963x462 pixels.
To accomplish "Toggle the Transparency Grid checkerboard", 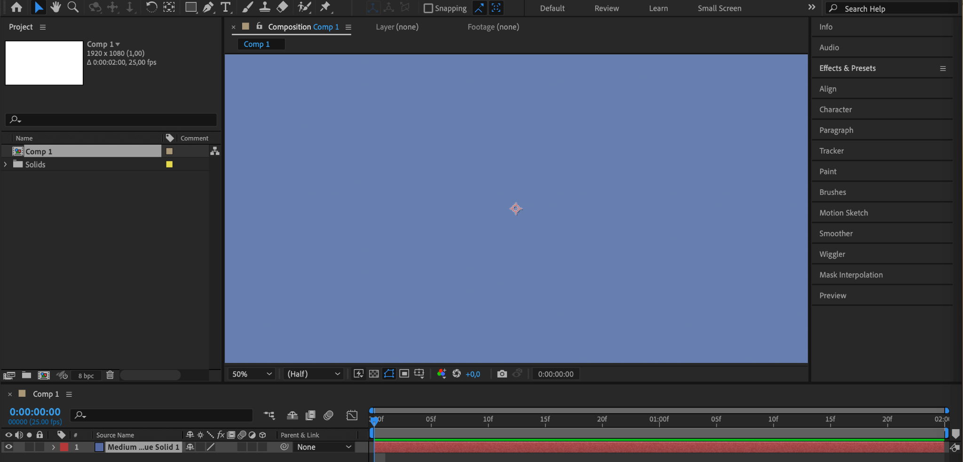I will (374, 374).
